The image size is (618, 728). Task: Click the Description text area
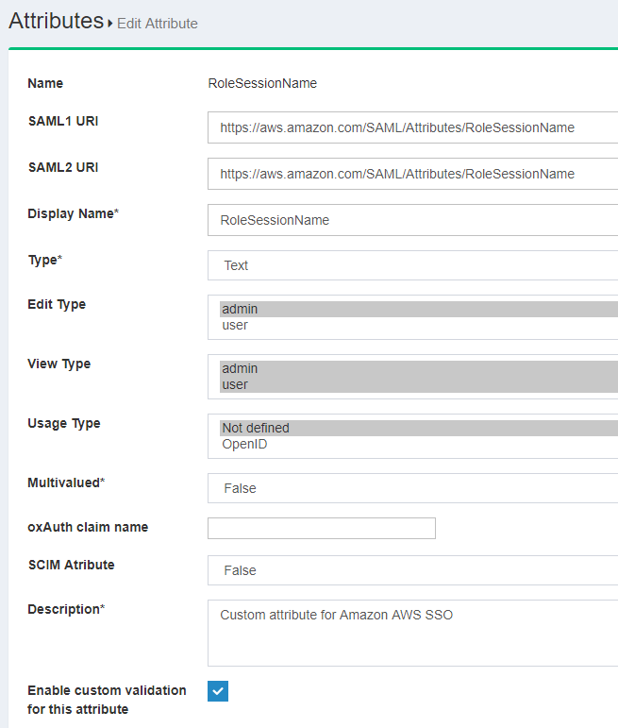[x=412, y=633]
